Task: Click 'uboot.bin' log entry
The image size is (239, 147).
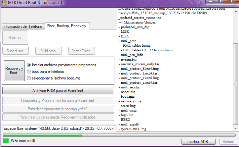Action: (x=128, y=92)
